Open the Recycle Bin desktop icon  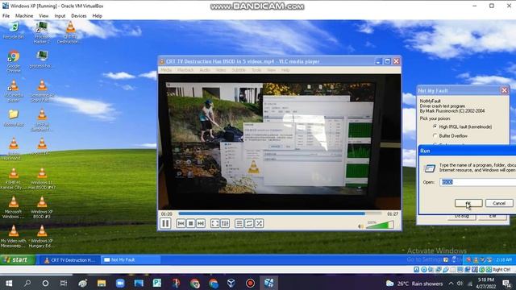(x=14, y=31)
